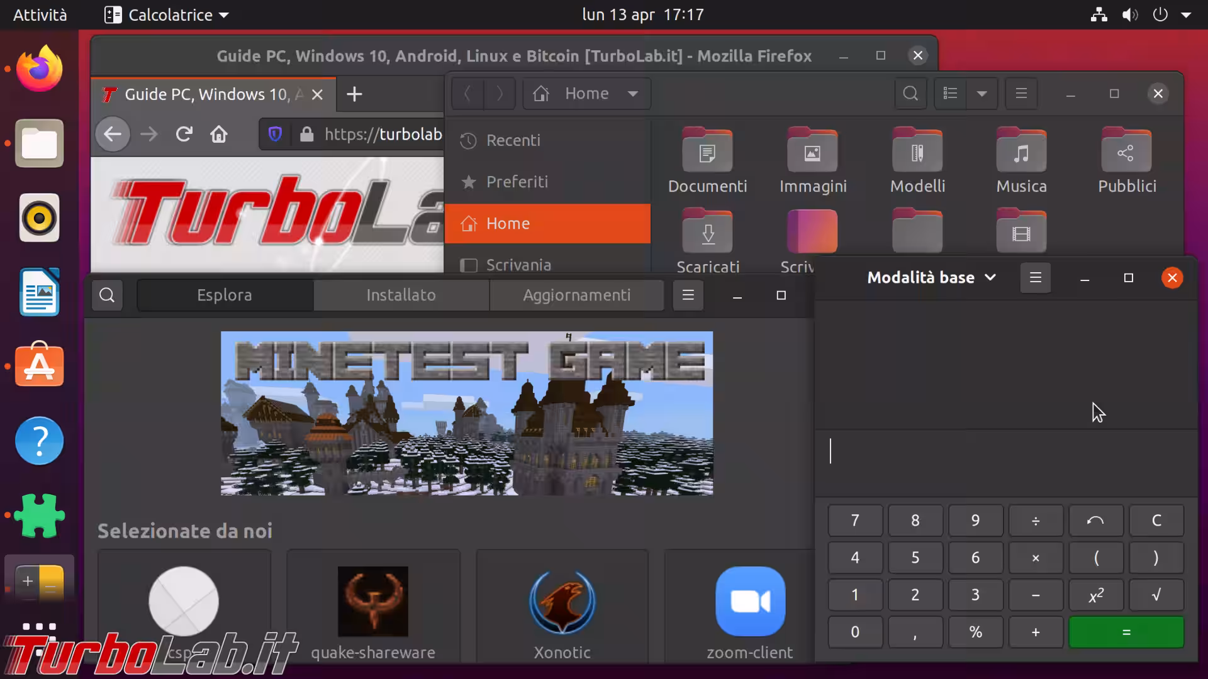Open search in file manager
This screenshot has width=1208, height=679.
pyautogui.click(x=910, y=94)
